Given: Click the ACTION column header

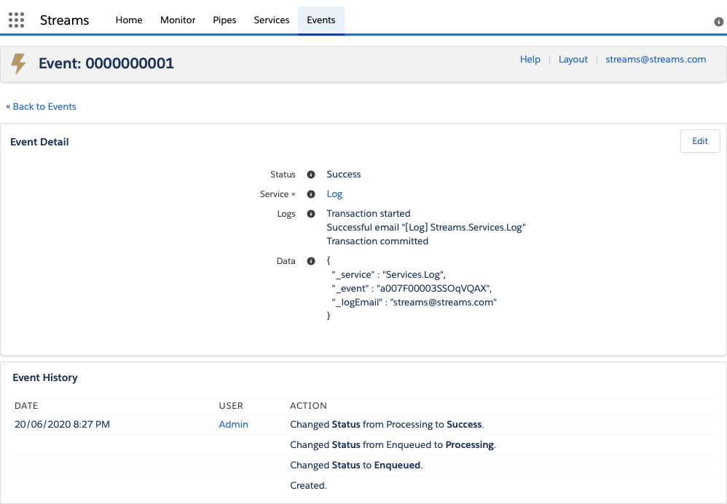Looking at the screenshot, I should point(308,406).
